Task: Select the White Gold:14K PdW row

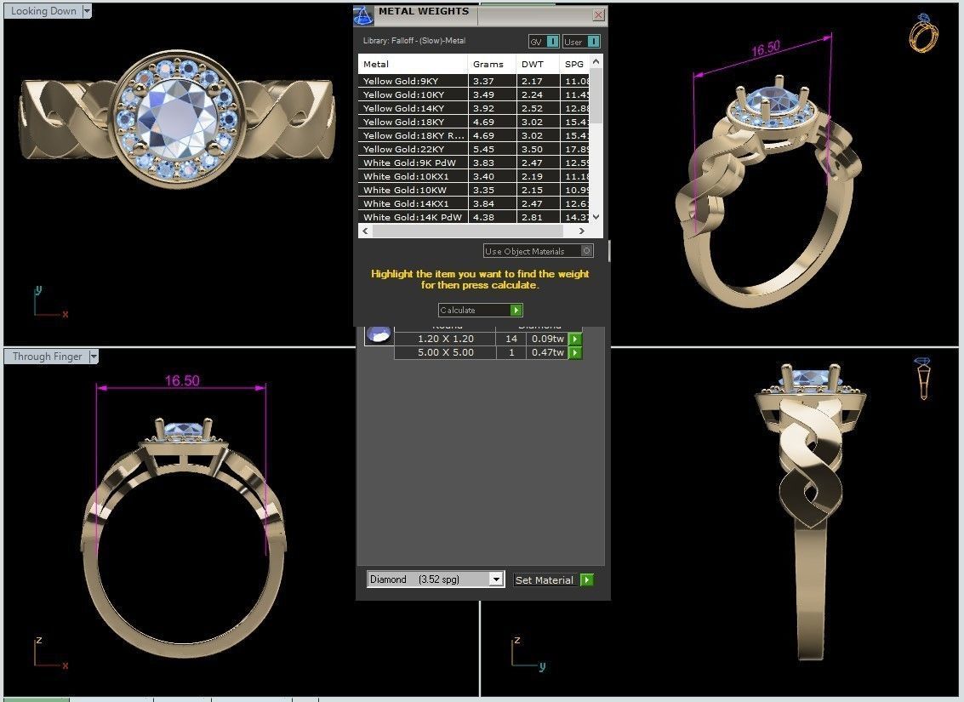Action: coord(473,217)
